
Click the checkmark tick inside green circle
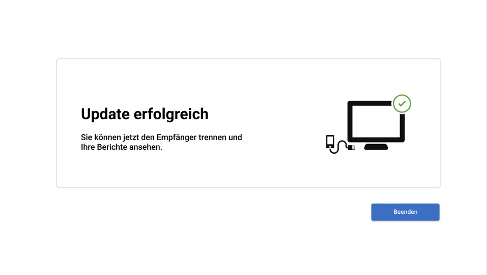click(x=402, y=103)
